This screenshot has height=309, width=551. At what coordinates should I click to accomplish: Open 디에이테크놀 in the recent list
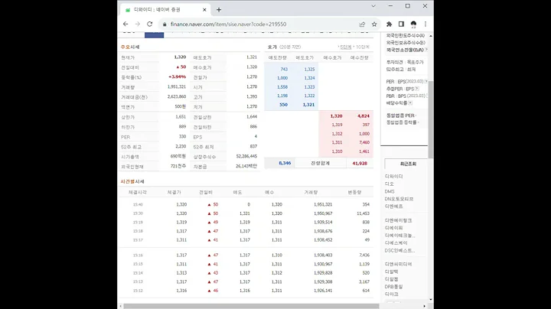point(400,236)
